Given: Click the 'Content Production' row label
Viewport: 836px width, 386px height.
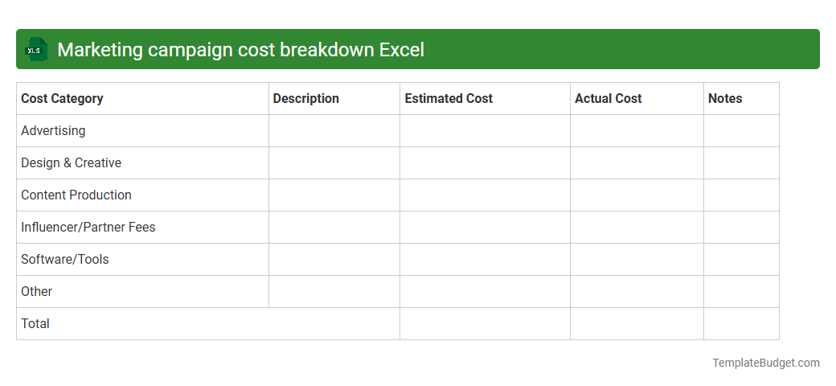Looking at the screenshot, I should pyautogui.click(x=76, y=195).
